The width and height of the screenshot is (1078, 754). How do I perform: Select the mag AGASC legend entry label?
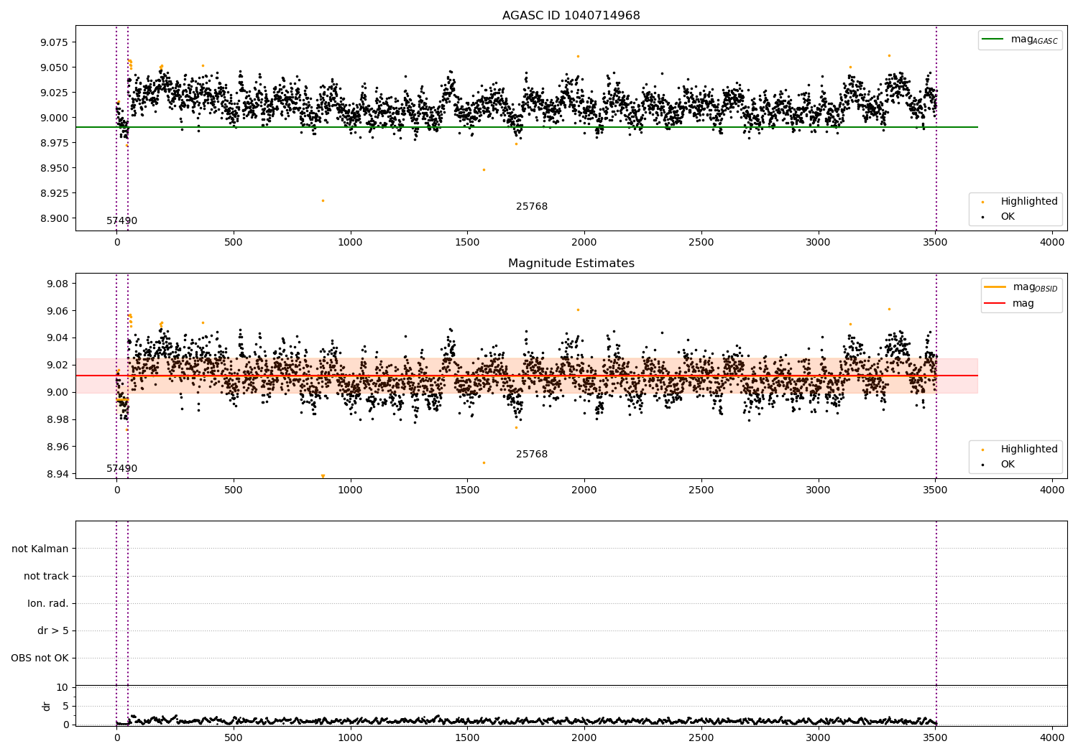pos(1034,40)
